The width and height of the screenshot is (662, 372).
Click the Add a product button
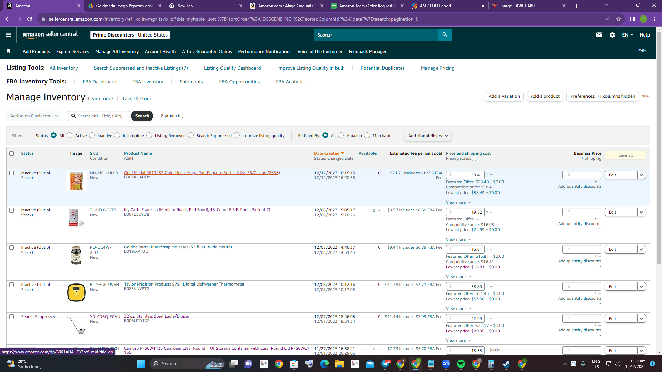coord(545,96)
